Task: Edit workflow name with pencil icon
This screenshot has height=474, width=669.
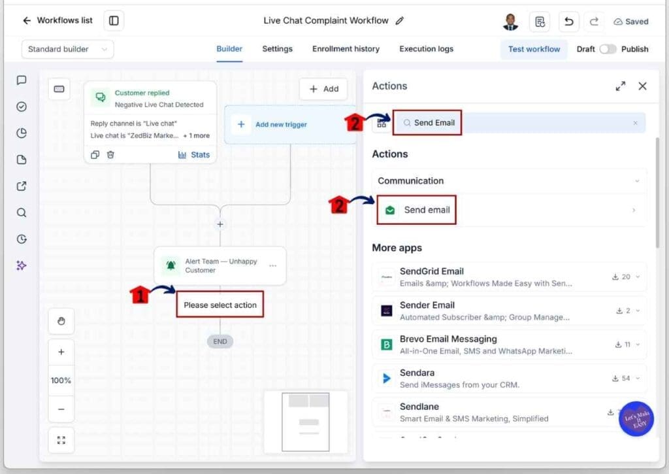Action: [x=399, y=20]
